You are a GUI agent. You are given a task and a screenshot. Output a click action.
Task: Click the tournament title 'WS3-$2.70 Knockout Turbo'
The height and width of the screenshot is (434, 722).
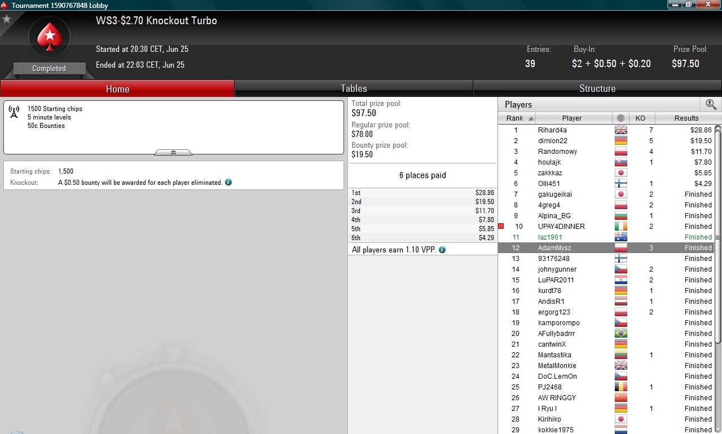pos(156,21)
